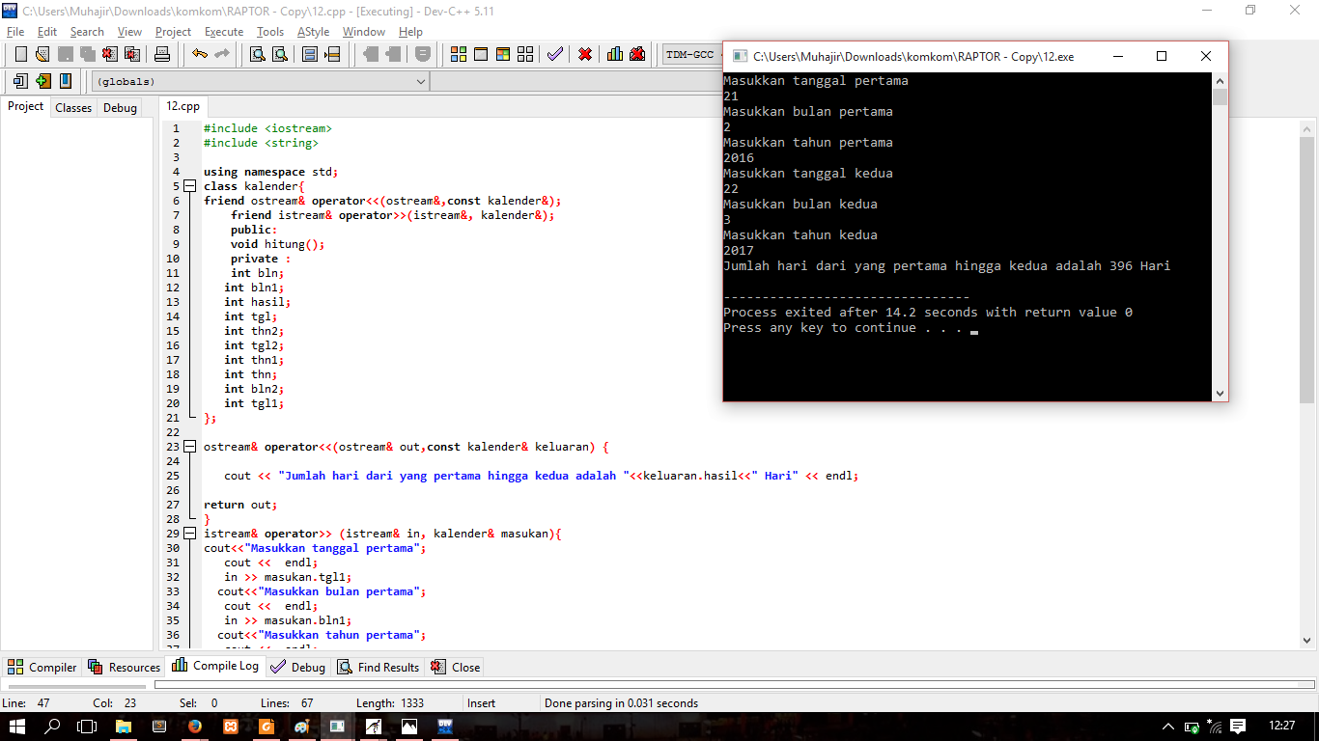Open the taskbar search icon

click(53, 726)
